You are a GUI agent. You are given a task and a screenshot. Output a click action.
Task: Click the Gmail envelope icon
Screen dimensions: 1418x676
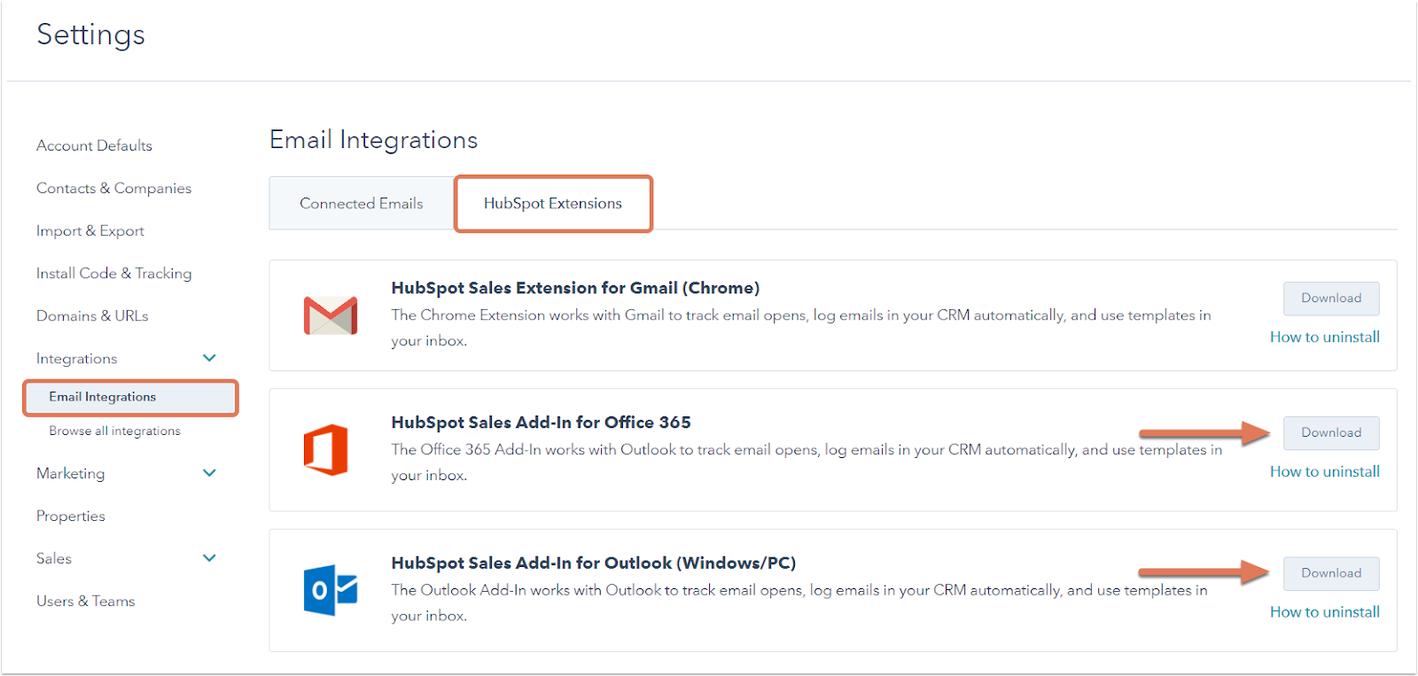[331, 315]
